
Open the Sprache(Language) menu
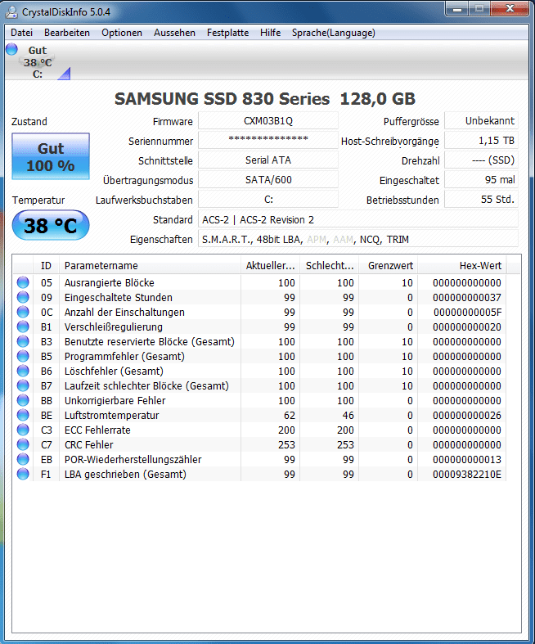[334, 33]
